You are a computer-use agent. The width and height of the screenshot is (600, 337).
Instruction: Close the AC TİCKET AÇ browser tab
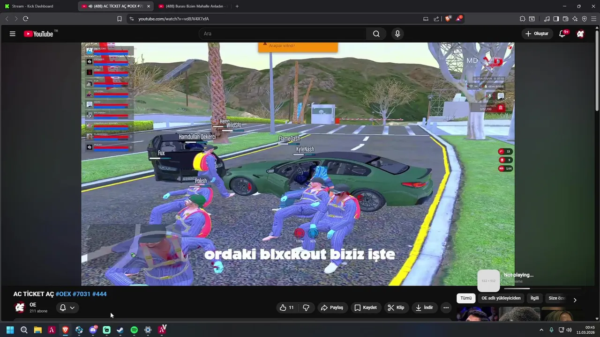(149, 6)
